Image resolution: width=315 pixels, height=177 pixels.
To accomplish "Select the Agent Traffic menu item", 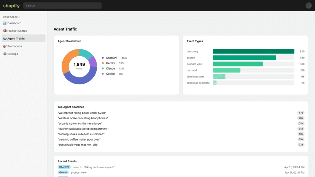I will click(x=24, y=38).
